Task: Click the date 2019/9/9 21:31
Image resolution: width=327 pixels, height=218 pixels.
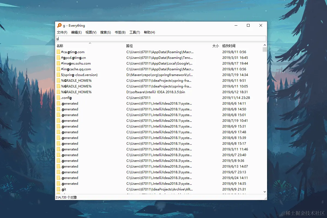Action: point(234,189)
